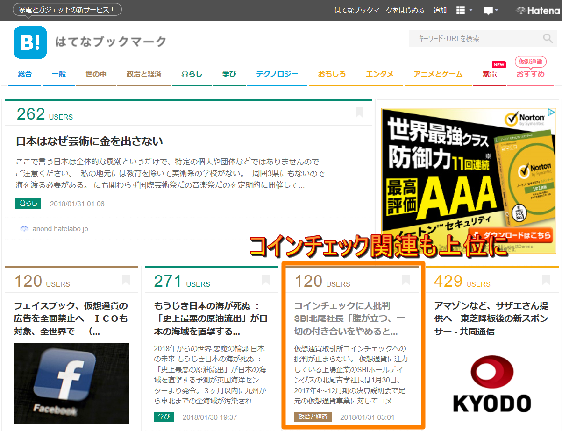
Task: Select the 学び navigation tab
Action: (229, 74)
